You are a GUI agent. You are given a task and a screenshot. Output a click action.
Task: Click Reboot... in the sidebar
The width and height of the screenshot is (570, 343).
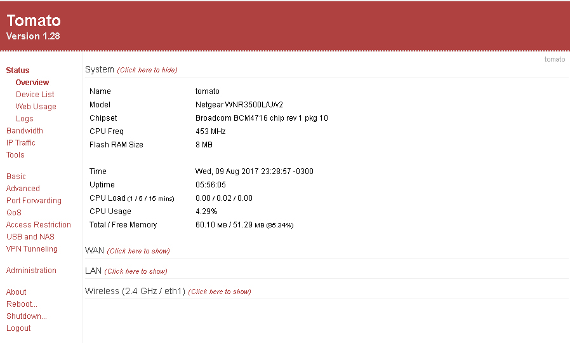(22, 304)
